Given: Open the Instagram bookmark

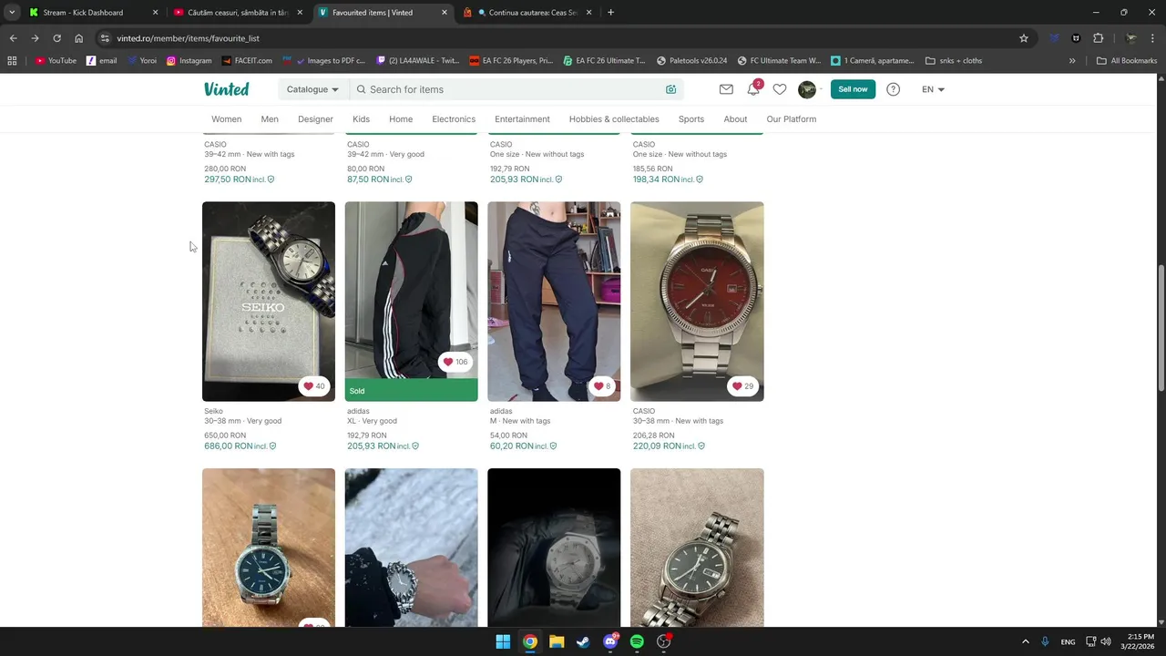Looking at the screenshot, I should coord(189,61).
